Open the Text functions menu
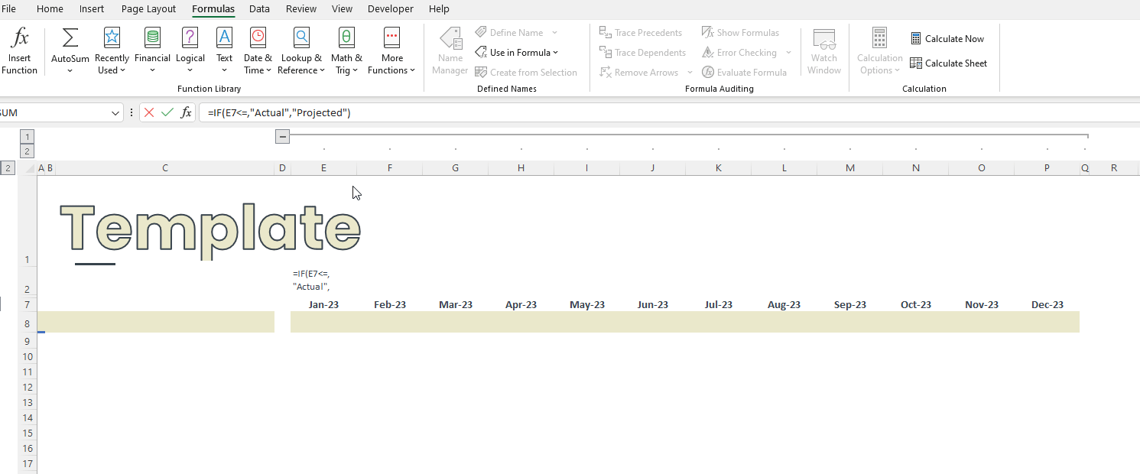Image resolution: width=1140 pixels, height=474 pixels. tap(224, 50)
